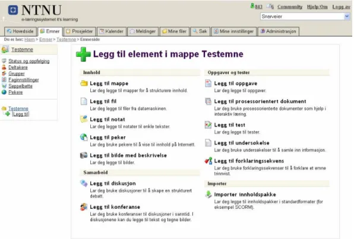Click Legg til bilde med beskrivelse link
The image size is (354, 239).
coord(128,155)
